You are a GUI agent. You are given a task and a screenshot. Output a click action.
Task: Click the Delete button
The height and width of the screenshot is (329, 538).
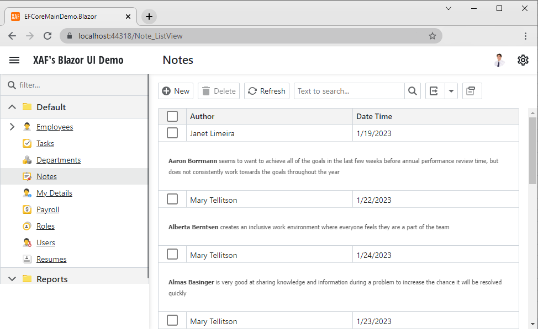[219, 91]
